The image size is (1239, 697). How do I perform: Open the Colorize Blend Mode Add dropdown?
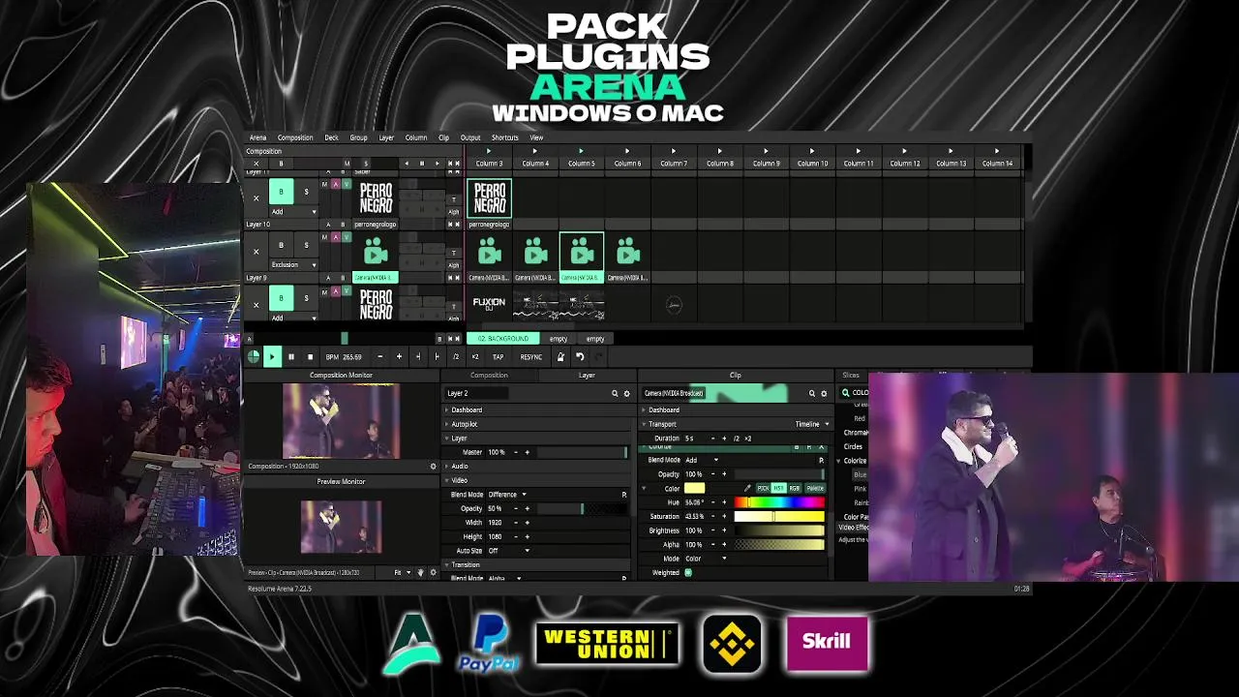click(x=702, y=461)
